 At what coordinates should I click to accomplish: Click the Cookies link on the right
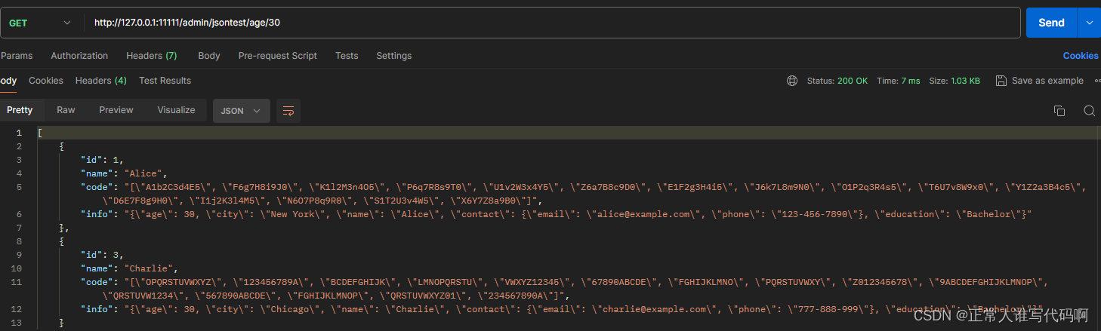coord(1080,56)
